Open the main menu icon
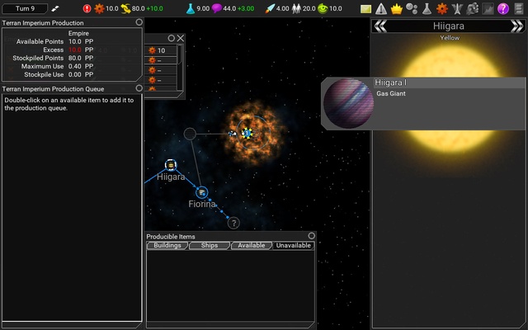This screenshot has height=330, width=528. pyautogui.click(x=519, y=9)
